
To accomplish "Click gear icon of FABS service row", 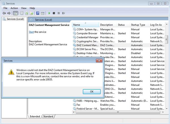I will tap(74, 101).
